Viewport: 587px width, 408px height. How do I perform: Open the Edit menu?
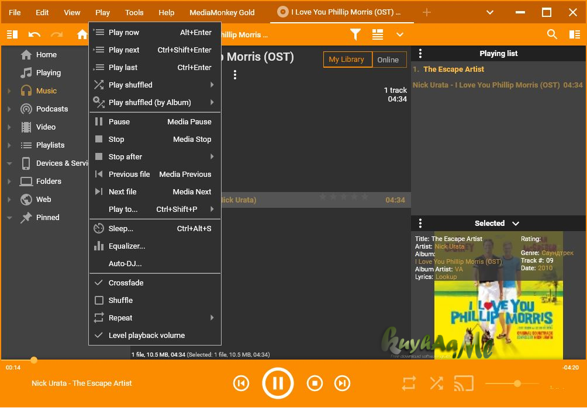point(42,12)
